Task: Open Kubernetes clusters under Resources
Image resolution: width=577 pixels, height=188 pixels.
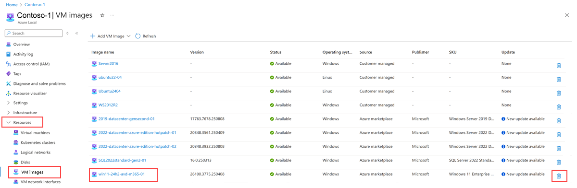Action: [38, 142]
